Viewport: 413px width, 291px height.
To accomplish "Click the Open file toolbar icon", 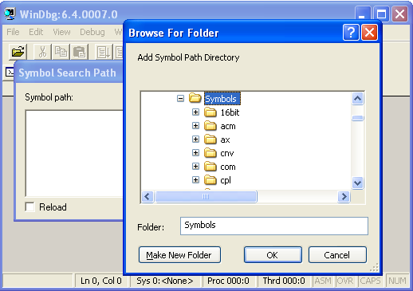I will tap(18, 52).
